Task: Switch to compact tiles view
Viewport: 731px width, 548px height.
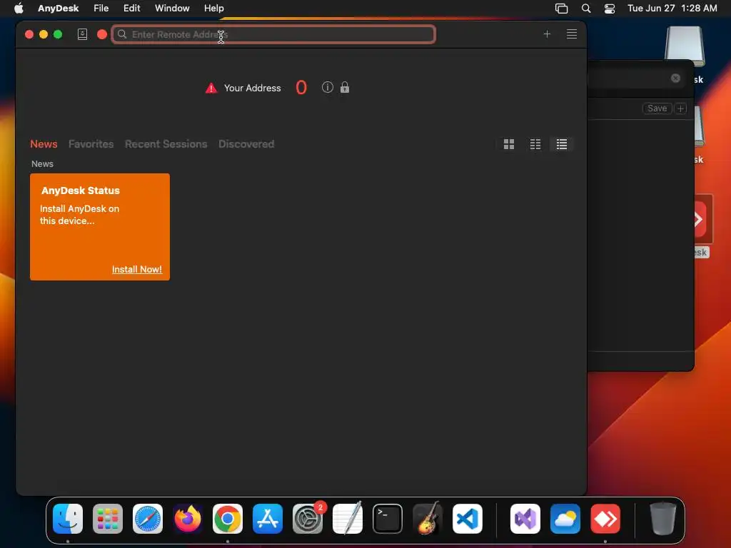Action: [x=535, y=144]
